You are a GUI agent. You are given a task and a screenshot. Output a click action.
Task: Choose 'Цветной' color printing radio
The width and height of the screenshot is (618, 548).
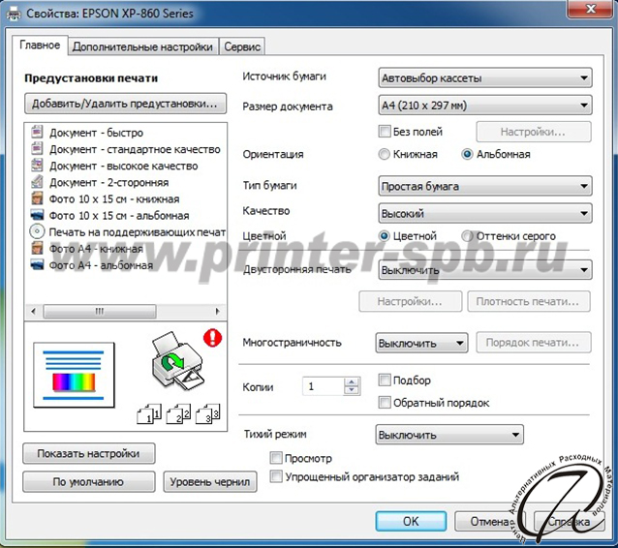click(384, 236)
